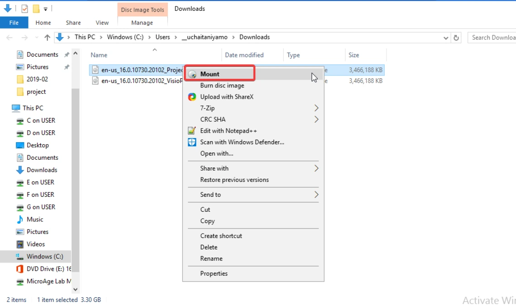
Task: Click the Visio ISO file icon
Action: coord(95,81)
